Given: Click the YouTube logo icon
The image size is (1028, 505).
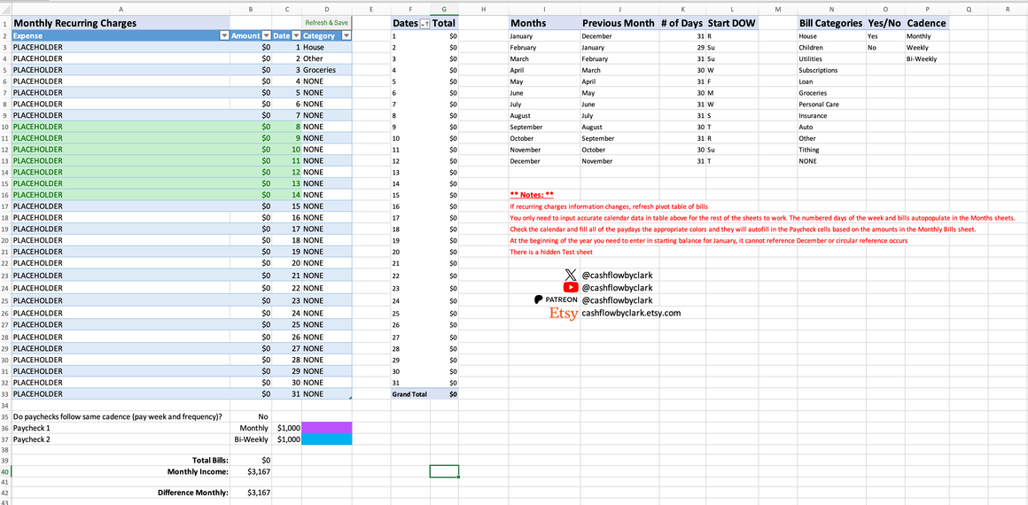Looking at the screenshot, I should click(x=571, y=287).
